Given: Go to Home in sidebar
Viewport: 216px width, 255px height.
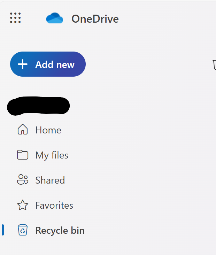Looking at the screenshot, I should click(39, 130).
